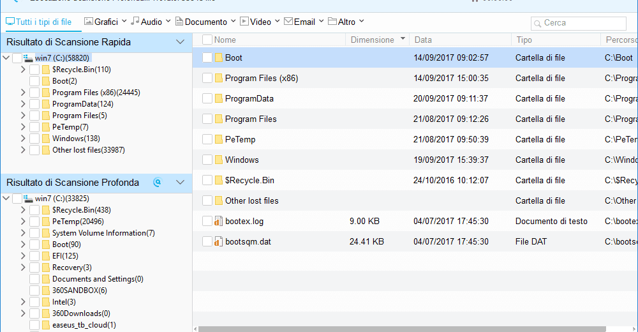Check the box for Boot folder row

click(x=207, y=57)
